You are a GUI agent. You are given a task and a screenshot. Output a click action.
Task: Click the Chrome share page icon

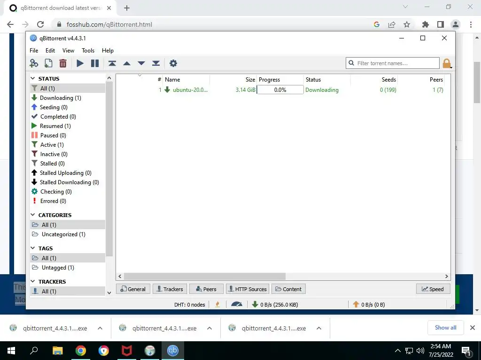pos(392,24)
